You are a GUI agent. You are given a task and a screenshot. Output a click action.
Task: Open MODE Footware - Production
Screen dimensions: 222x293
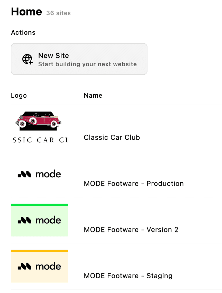click(x=134, y=184)
